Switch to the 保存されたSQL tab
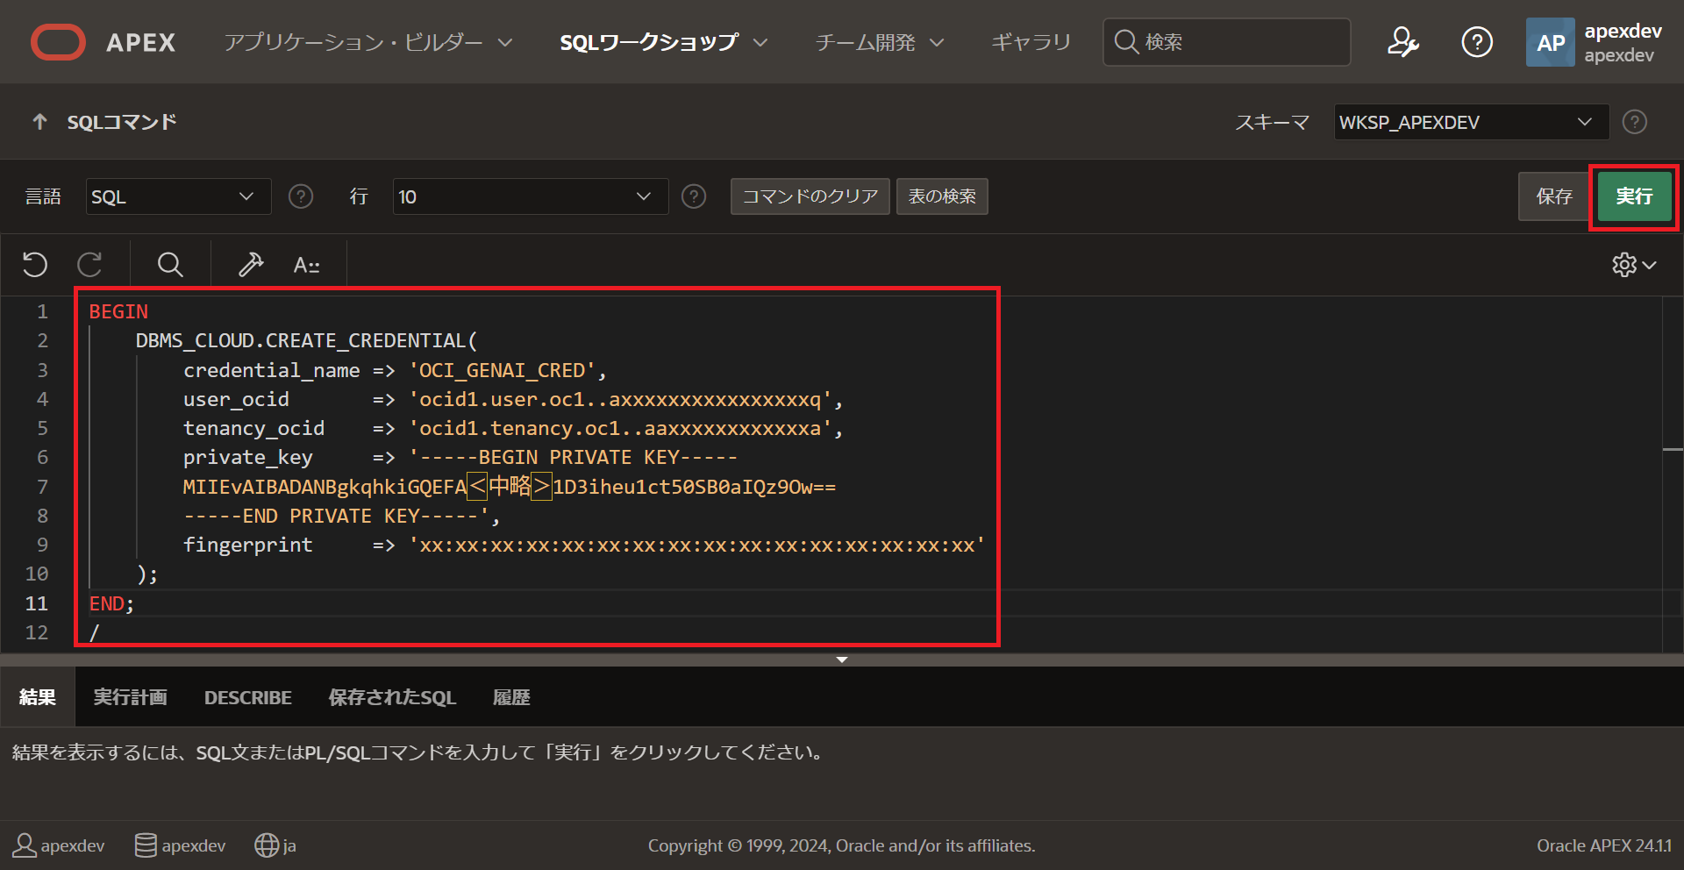The width and height of the screenshot is (1684, 870). tap(392, 697)
